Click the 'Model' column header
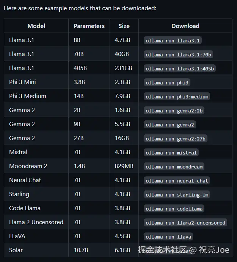Screen dimensions: 237x262 [36, 26]
